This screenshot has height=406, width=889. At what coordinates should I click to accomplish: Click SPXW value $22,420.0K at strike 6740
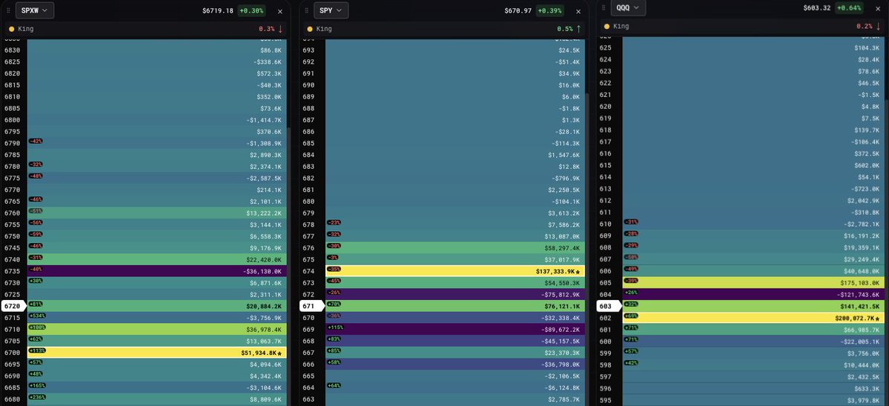264,260
